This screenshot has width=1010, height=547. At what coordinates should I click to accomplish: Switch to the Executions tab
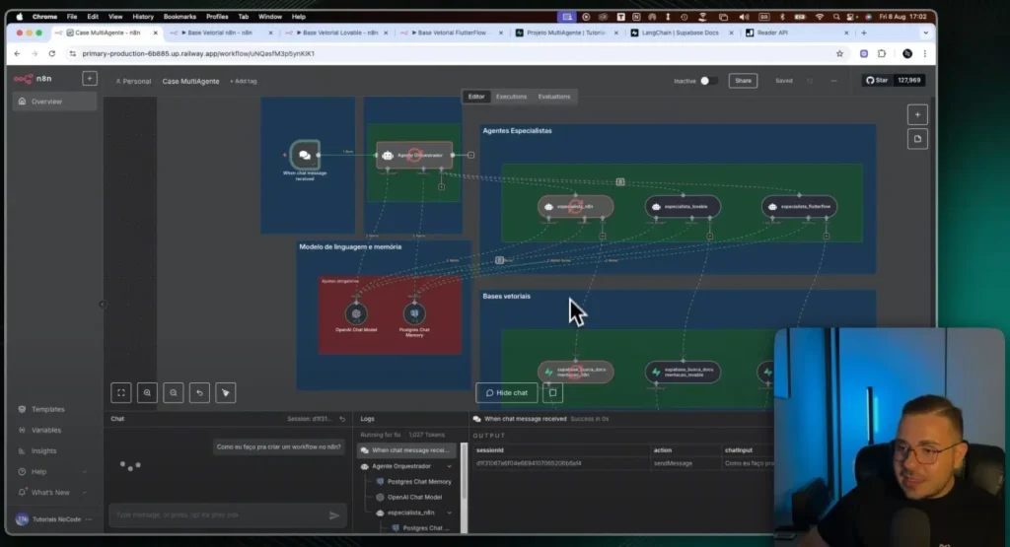pyautogui.click(x=511, y=97)
